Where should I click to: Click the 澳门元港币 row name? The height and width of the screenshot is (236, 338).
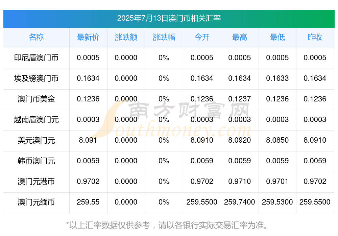(36, 182)
